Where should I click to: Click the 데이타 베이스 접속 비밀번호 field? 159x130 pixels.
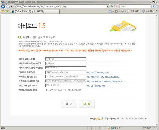click(66, 68)
